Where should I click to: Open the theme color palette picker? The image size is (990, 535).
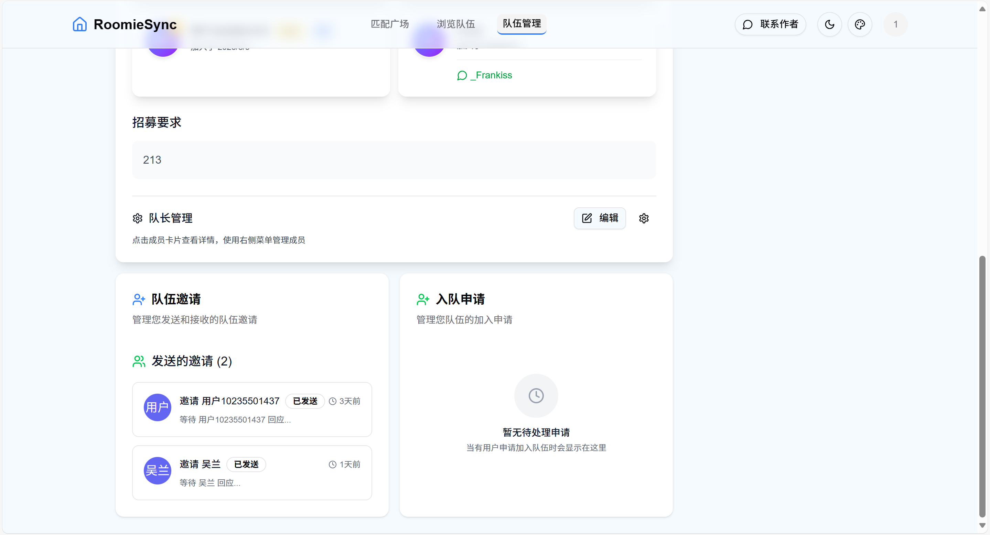pos(860,24)
